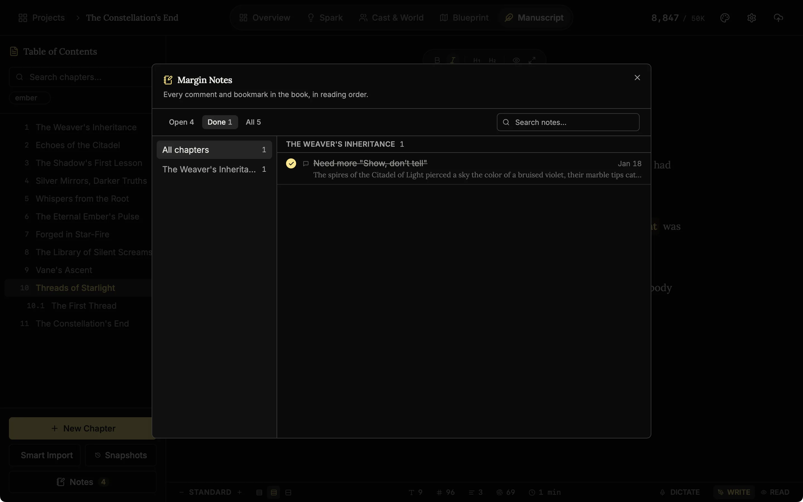Click the fullscreen expand icon in editor toolbar
This screenshot has height=502, width=803.
tap(532, 60)
